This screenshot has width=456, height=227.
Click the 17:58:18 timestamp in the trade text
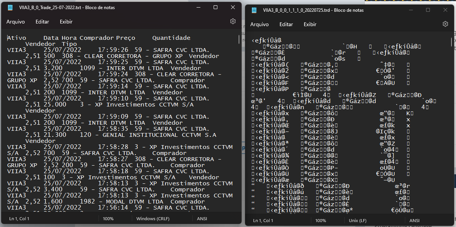point(113,171)
